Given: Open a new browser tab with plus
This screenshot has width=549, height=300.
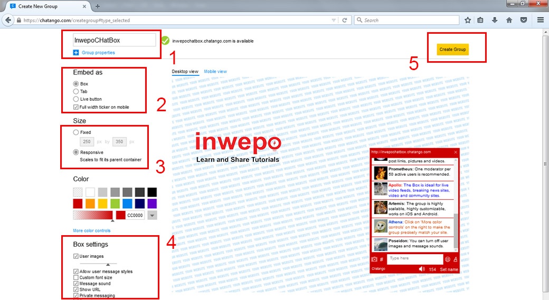Looking at the screenshot, I should [98, 6].
